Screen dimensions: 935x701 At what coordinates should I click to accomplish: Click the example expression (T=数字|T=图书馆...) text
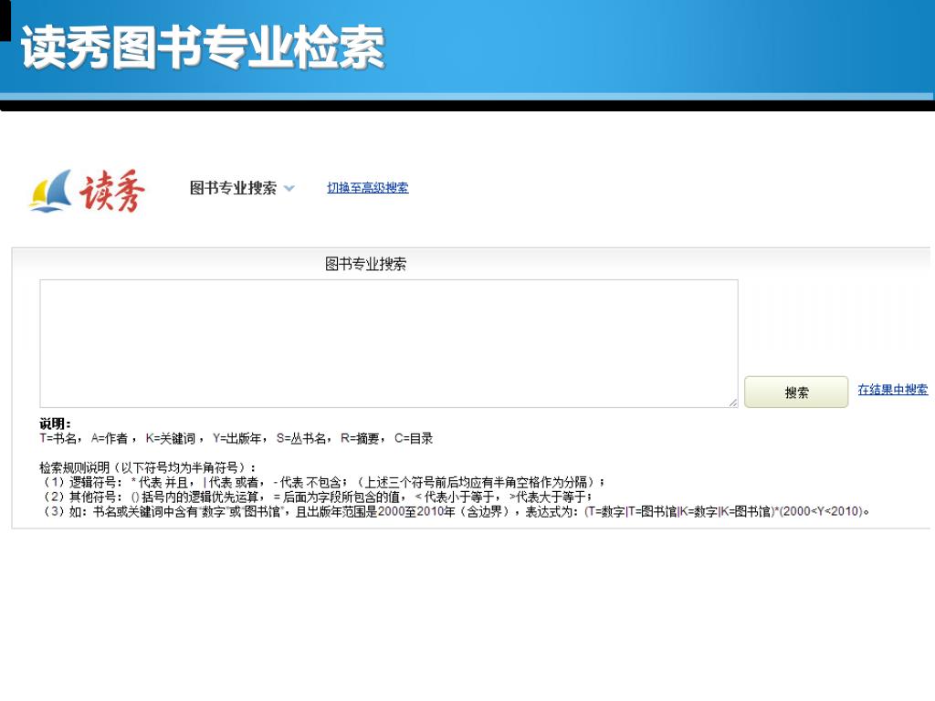point(723,511)
